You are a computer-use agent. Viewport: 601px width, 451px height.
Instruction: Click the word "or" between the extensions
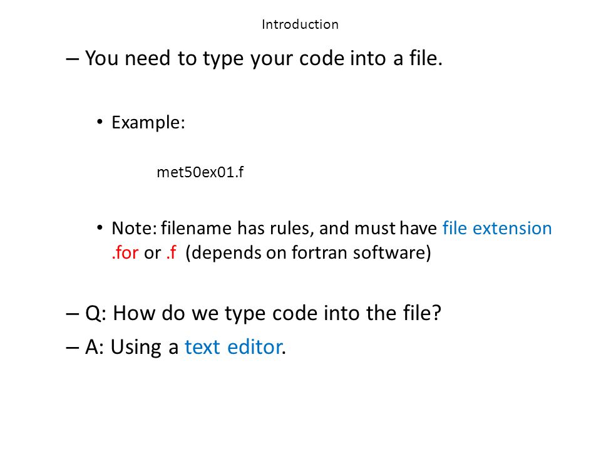tap(152, 253)
